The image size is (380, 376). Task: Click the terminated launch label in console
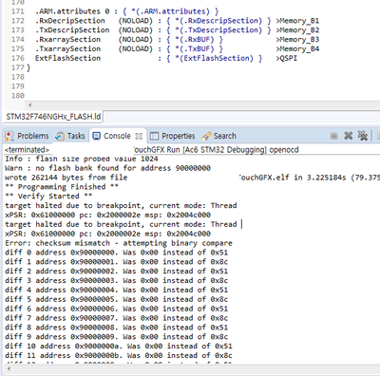[x=27, y=150]
